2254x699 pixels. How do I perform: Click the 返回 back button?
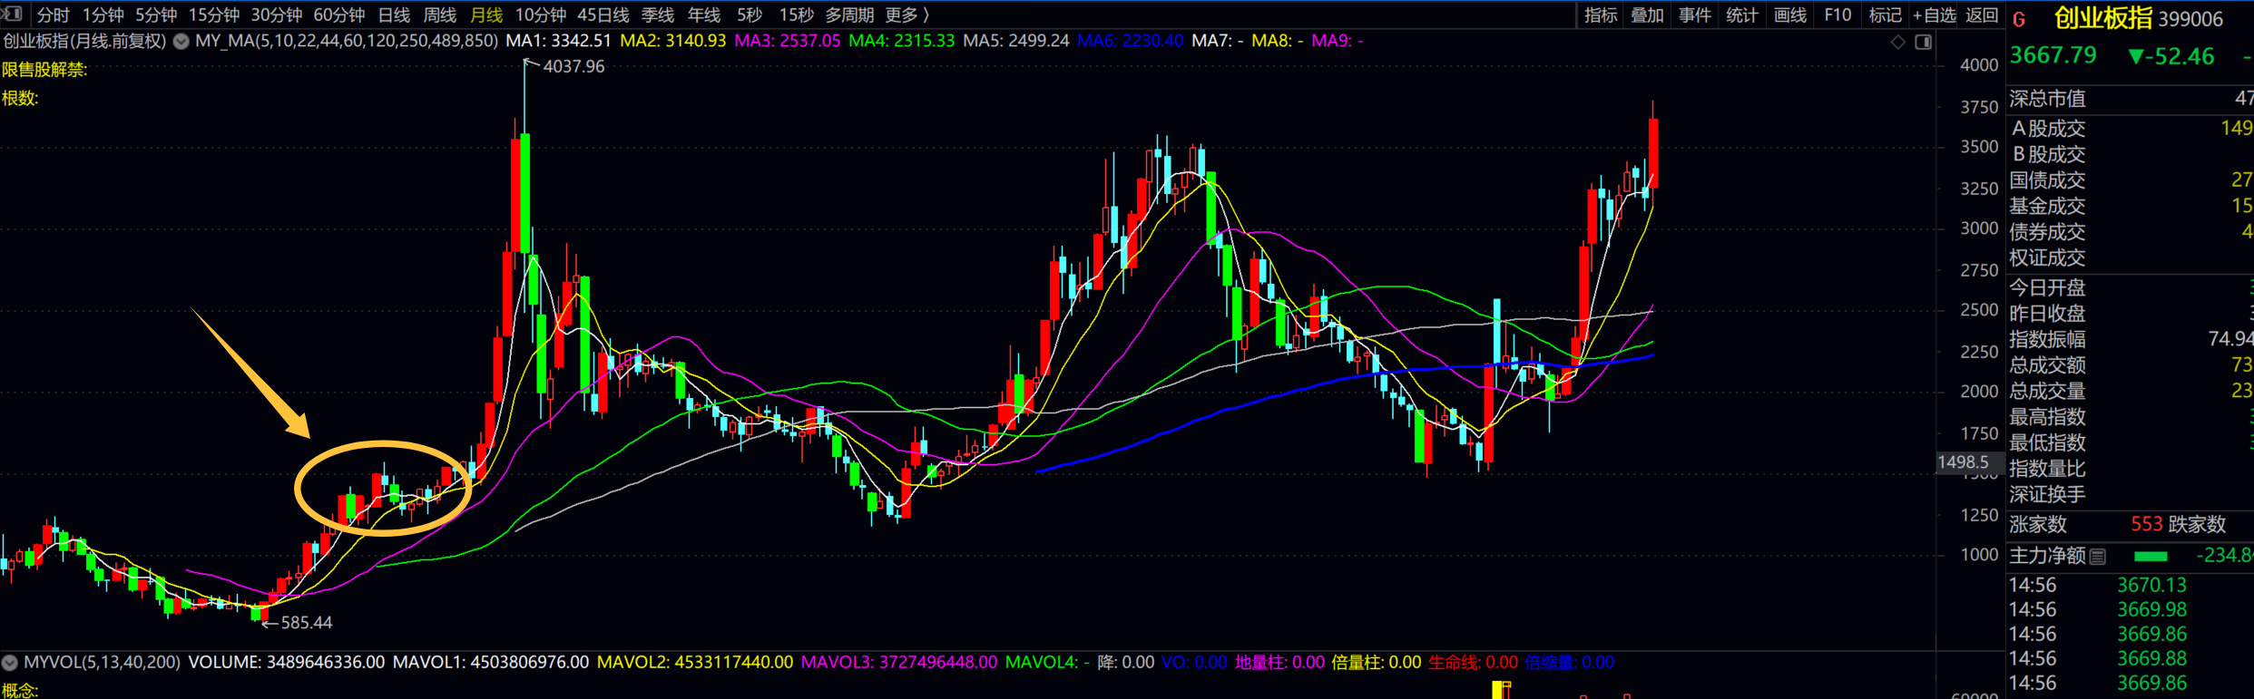(1982, 15)
